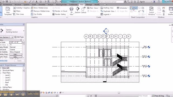Viewport: 173px width, 97px height.
Task: Activate Show Hidden Lines tool
Action: coord(39,8)
